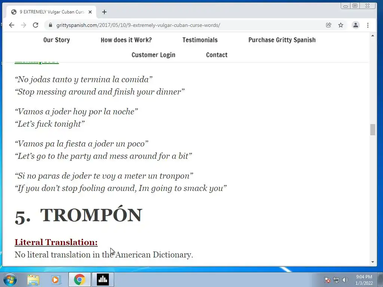Open Chrome's three-dot menu
Screen dimensions: 383x287
point(368,25)
